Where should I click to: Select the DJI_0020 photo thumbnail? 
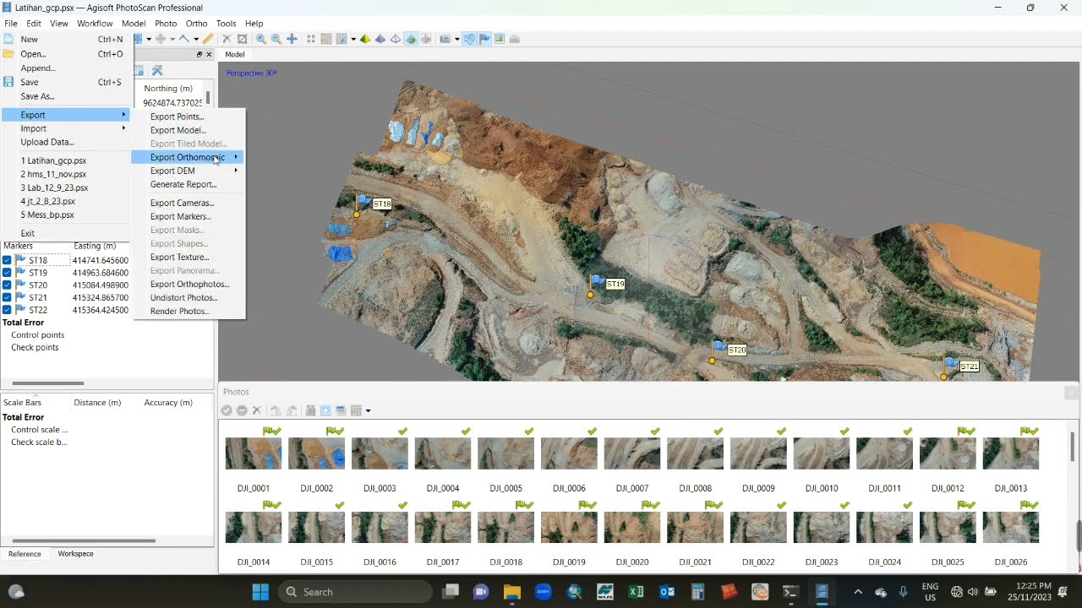tap(632, 527)
